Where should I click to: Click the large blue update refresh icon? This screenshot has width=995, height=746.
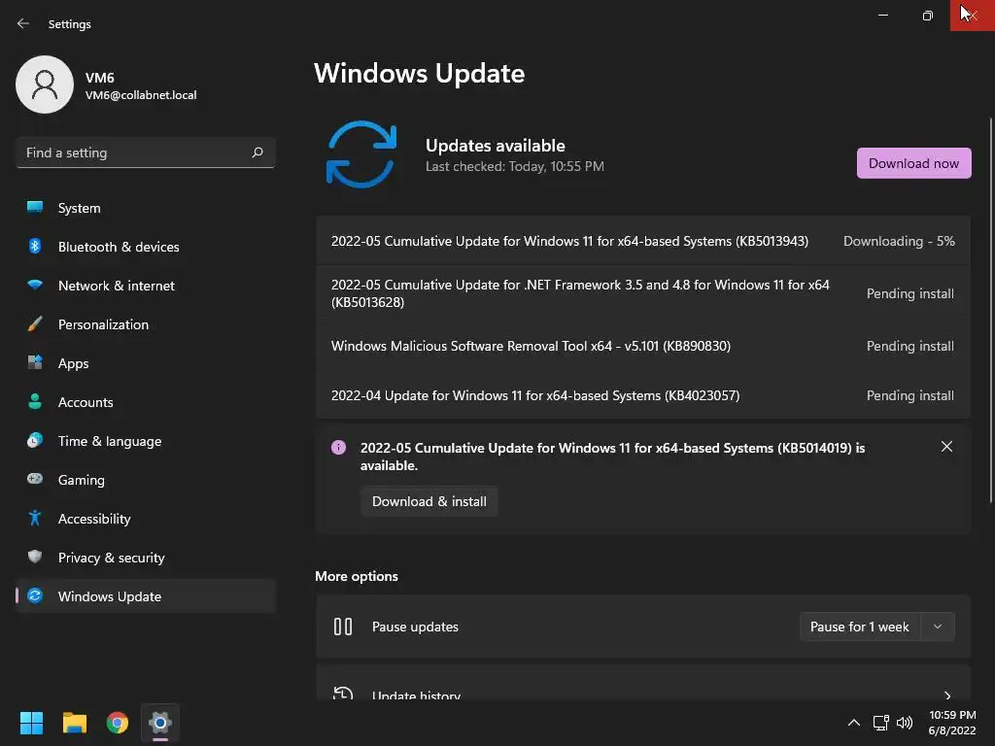tap(361, 154)
